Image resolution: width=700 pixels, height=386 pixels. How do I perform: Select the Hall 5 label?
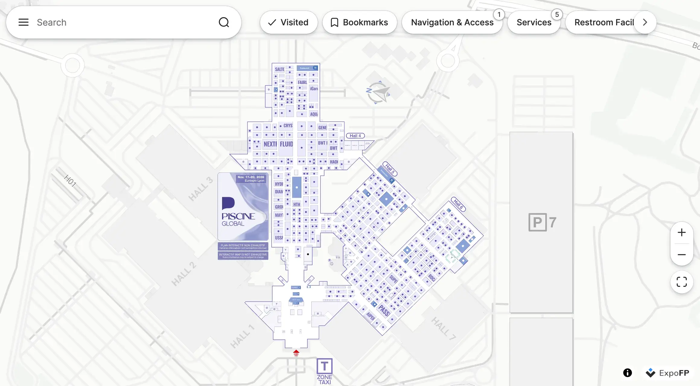(390, 169)
